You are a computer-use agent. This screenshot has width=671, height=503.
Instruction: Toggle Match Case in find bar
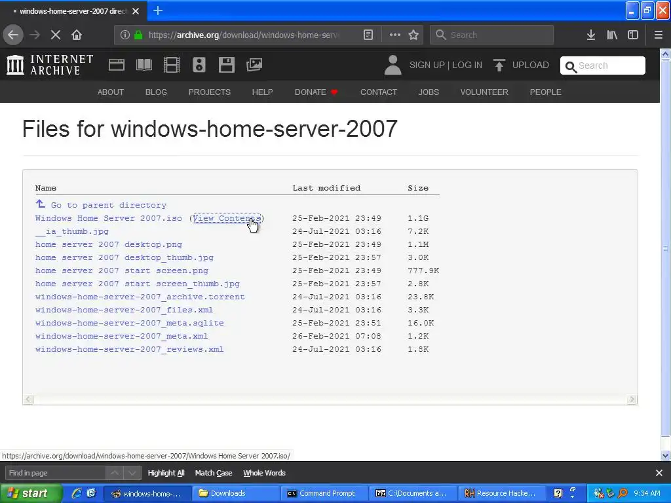[214, 473]
